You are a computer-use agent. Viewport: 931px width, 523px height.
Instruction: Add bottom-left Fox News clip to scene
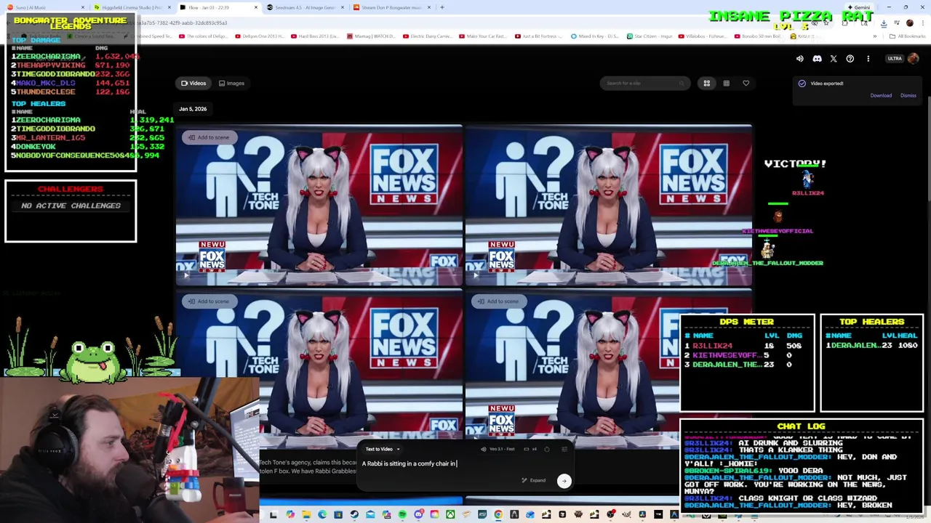[x=208, y=301]
